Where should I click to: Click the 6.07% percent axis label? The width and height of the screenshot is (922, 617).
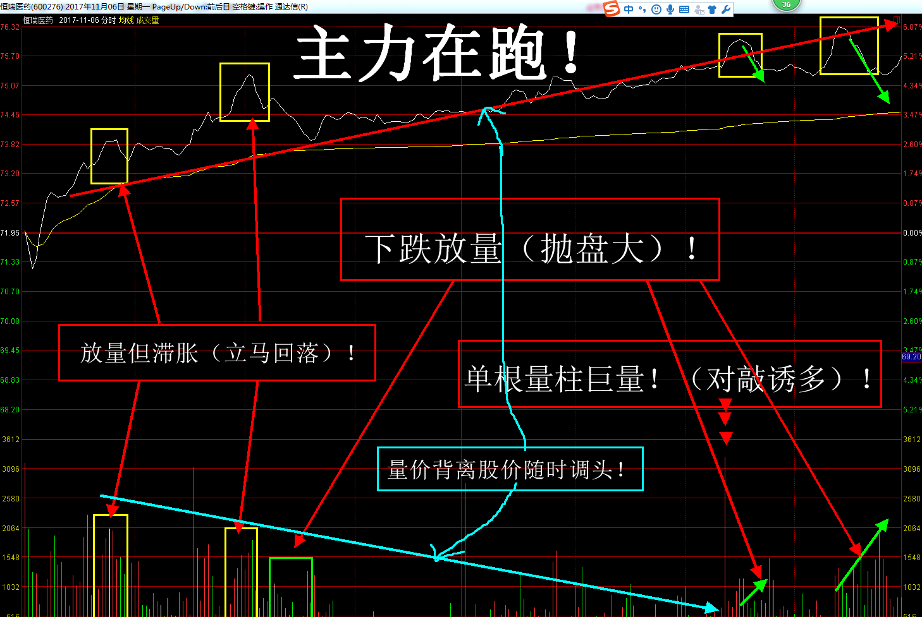[912, 27]
